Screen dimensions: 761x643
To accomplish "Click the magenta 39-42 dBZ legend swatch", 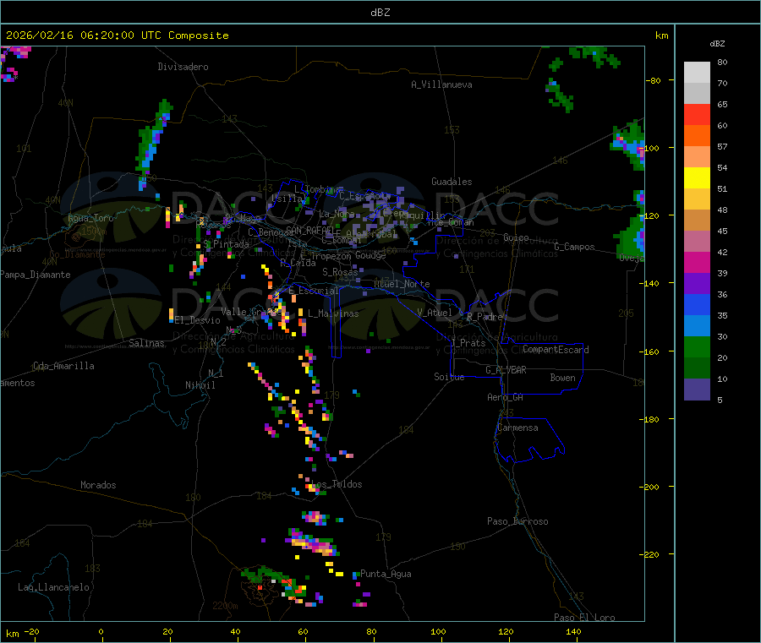I will click(697, 262).
